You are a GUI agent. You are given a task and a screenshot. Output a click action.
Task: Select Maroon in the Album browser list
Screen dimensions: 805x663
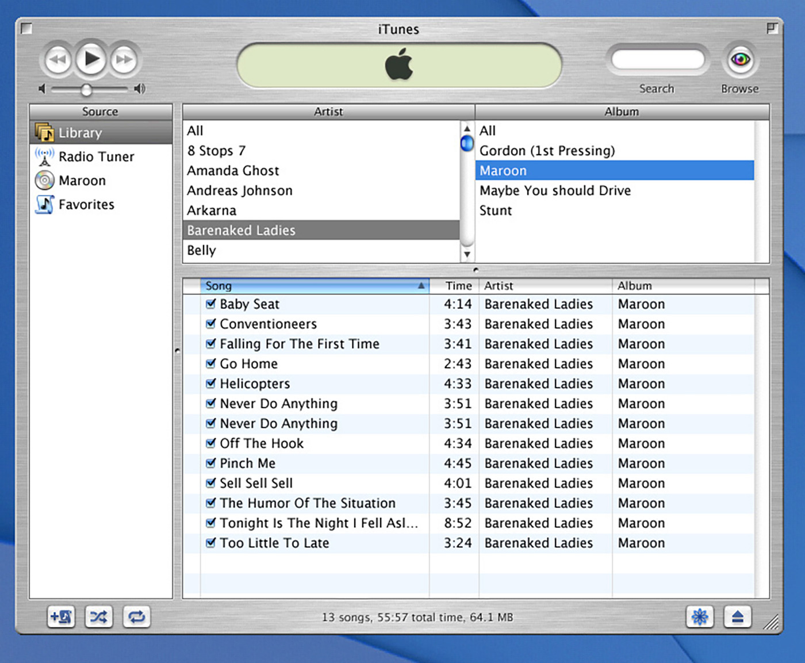coord(615,170)
